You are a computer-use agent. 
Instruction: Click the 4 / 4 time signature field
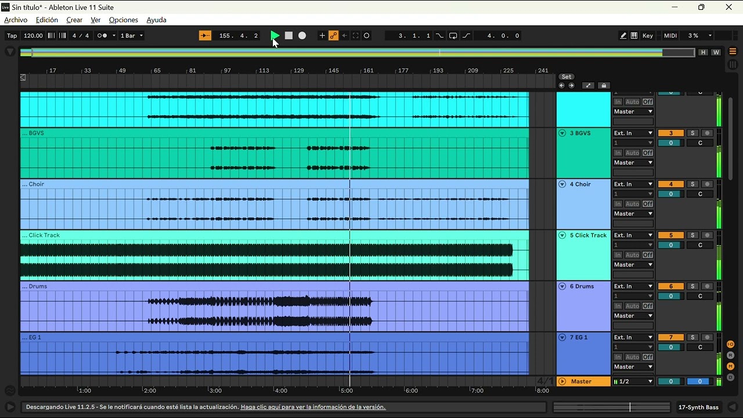point(81,35)
